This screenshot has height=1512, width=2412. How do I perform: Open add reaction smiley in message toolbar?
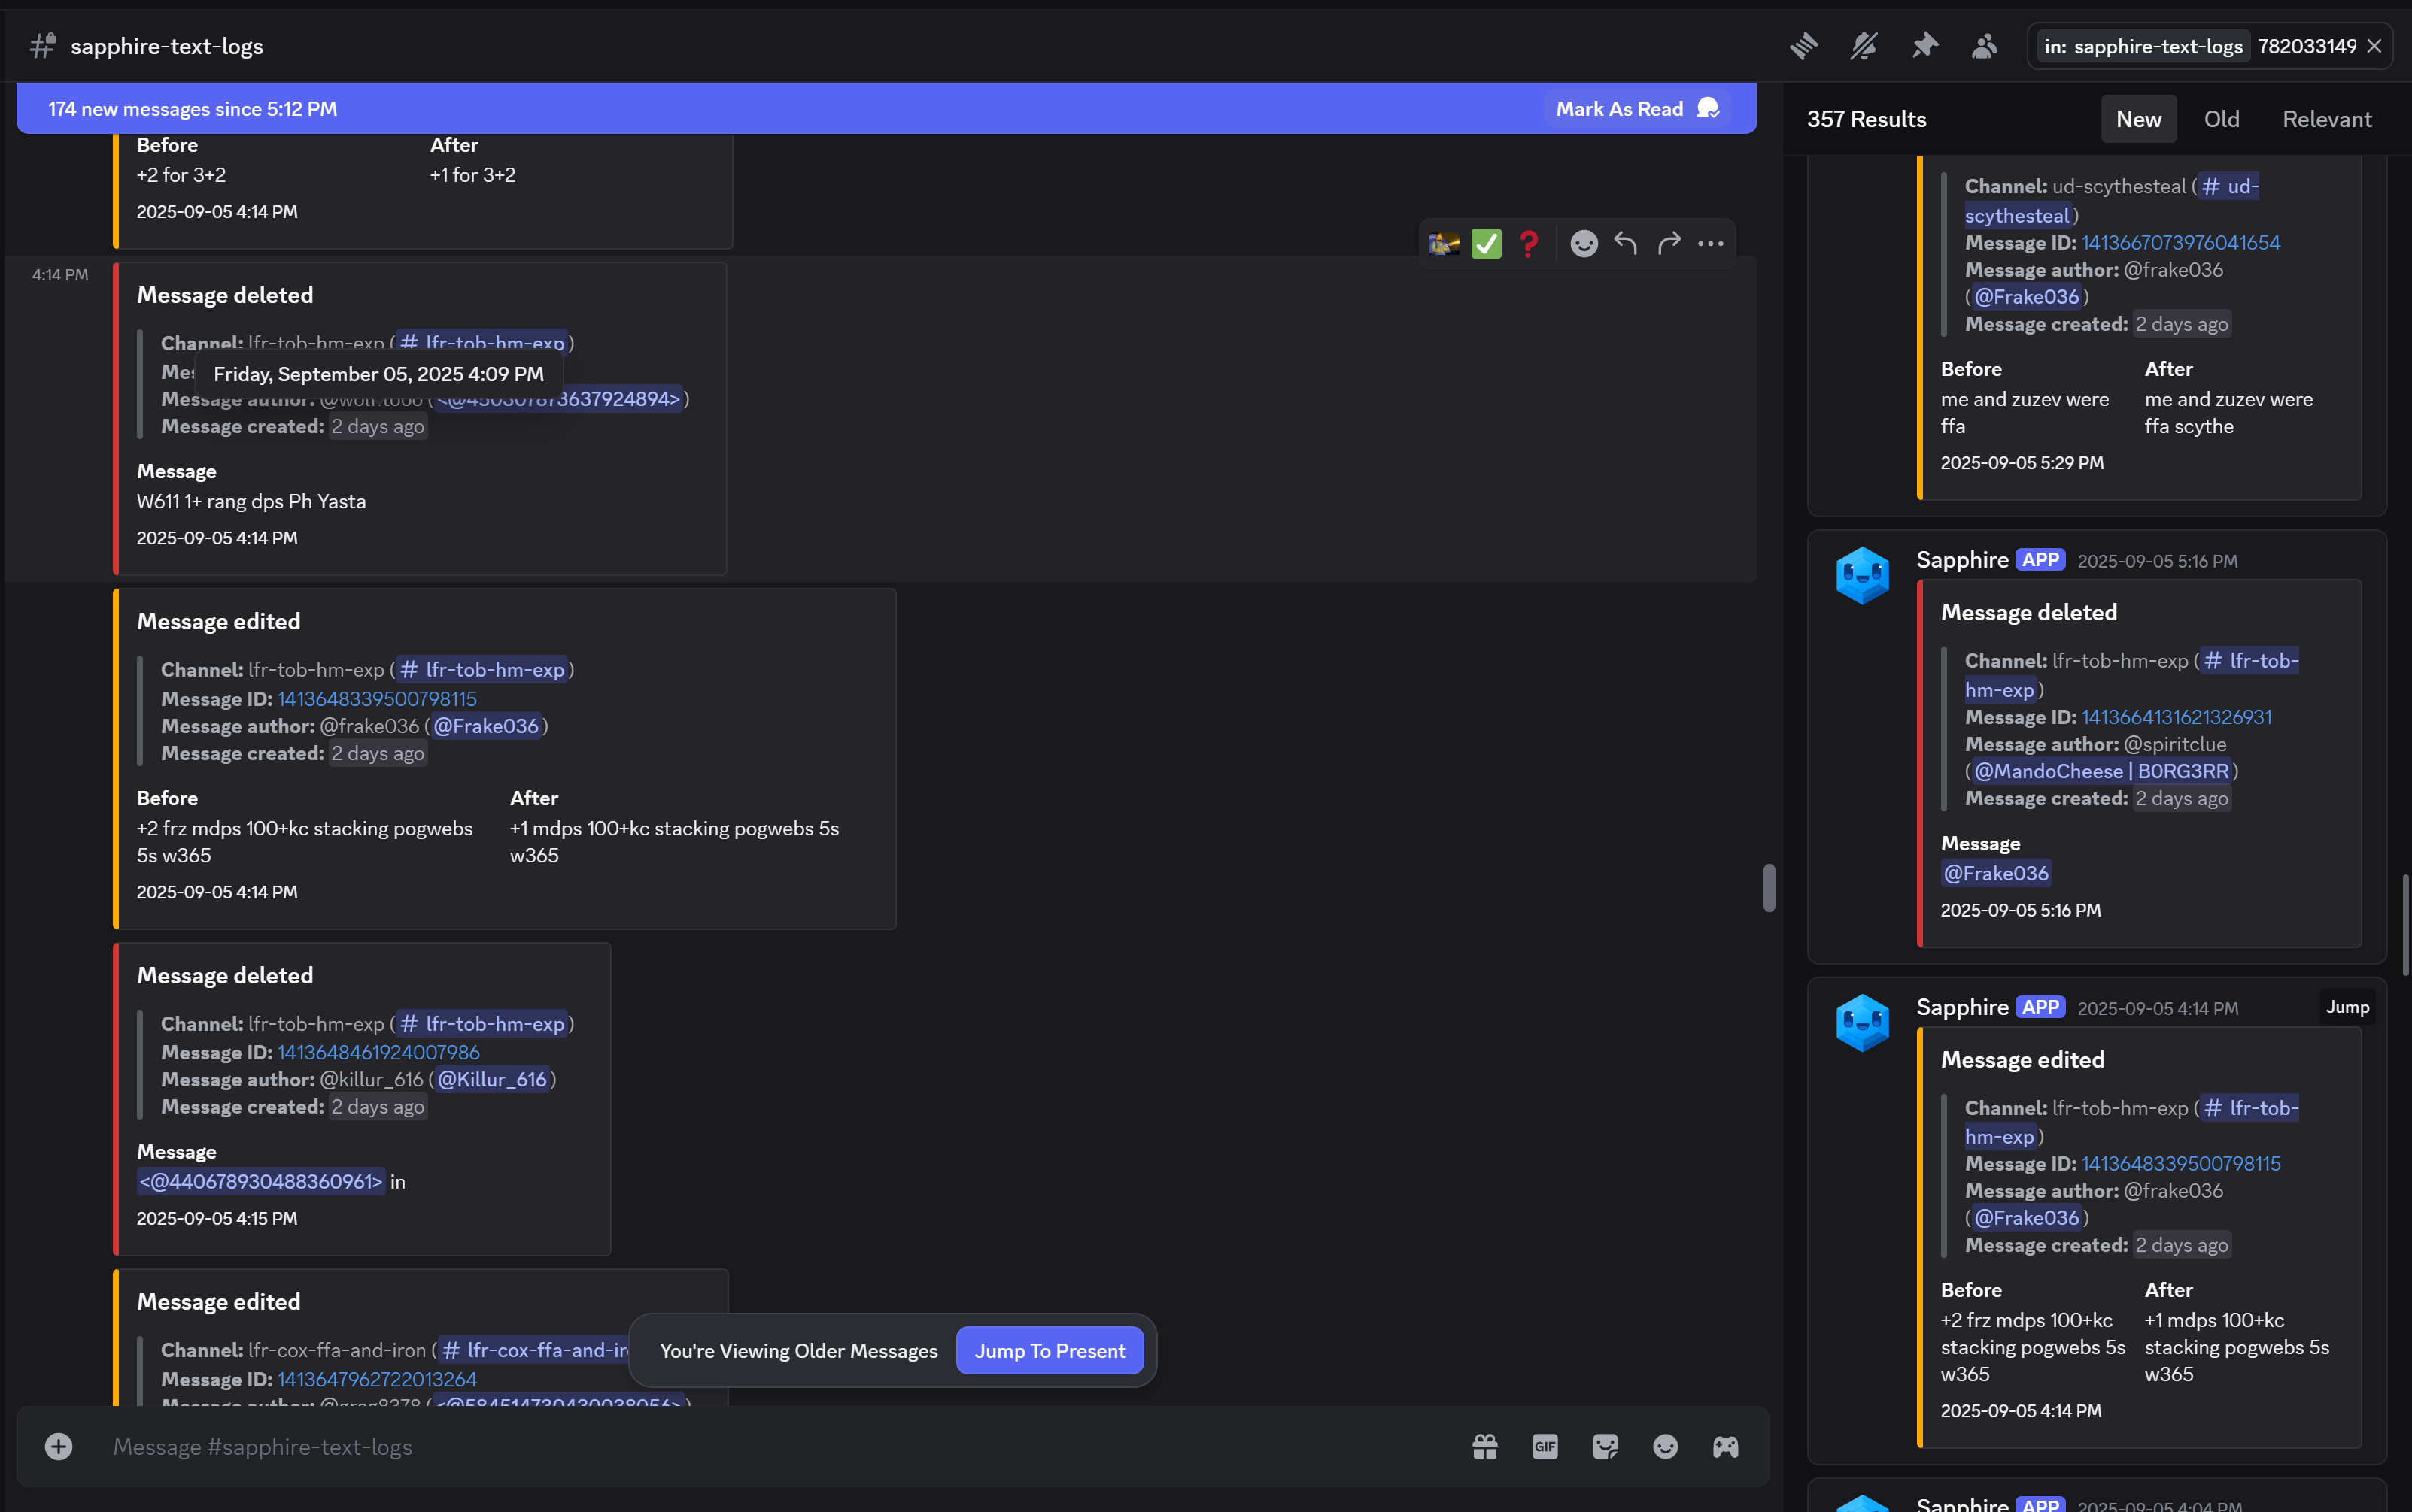pyautogui.click(x=1584, y=243)
